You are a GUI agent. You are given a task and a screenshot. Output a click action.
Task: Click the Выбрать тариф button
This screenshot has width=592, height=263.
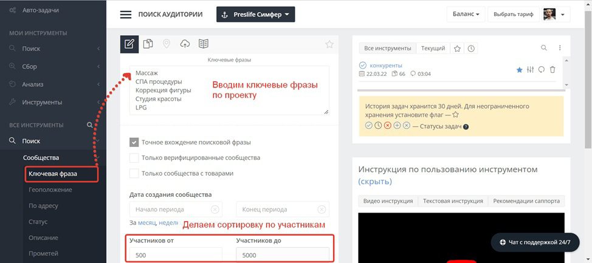click(513, 15)
